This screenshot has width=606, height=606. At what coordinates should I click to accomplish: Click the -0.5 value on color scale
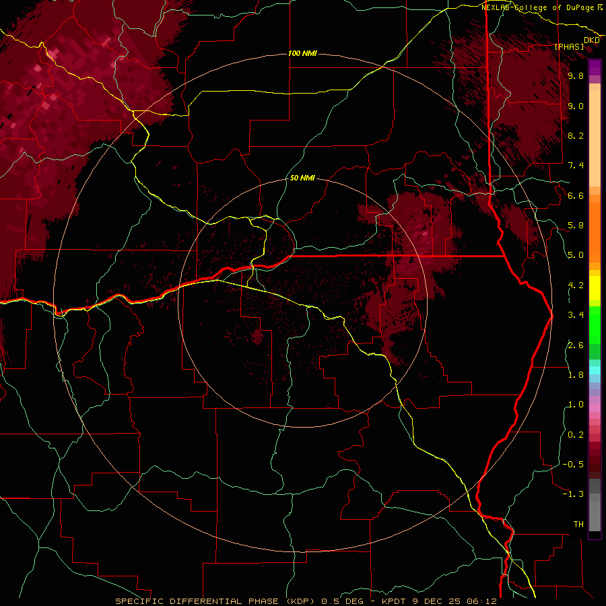pos(573,465)
